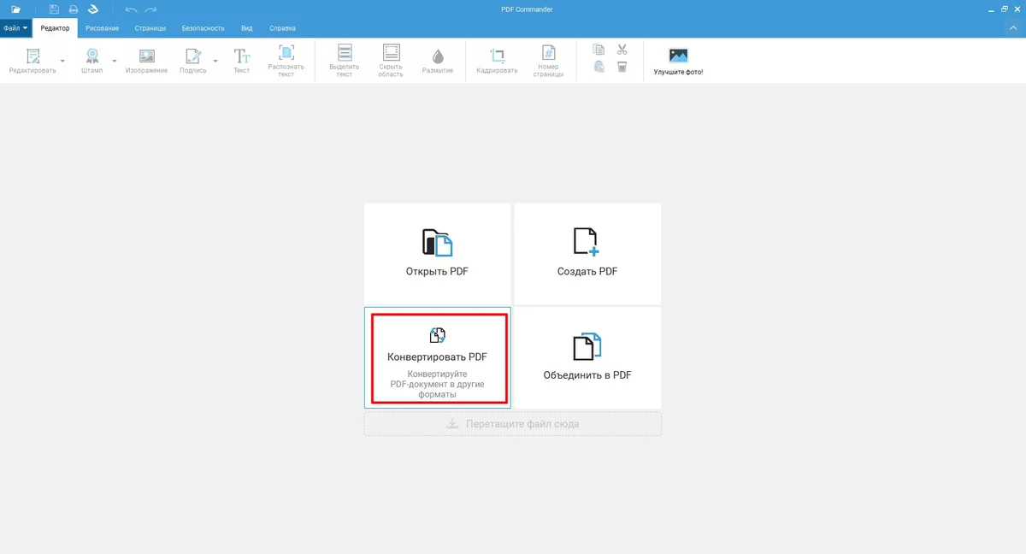Viewport: 1026px width, 554px height.
Task: Click the Создать PDF tile
Action: [x=587, y=254]
